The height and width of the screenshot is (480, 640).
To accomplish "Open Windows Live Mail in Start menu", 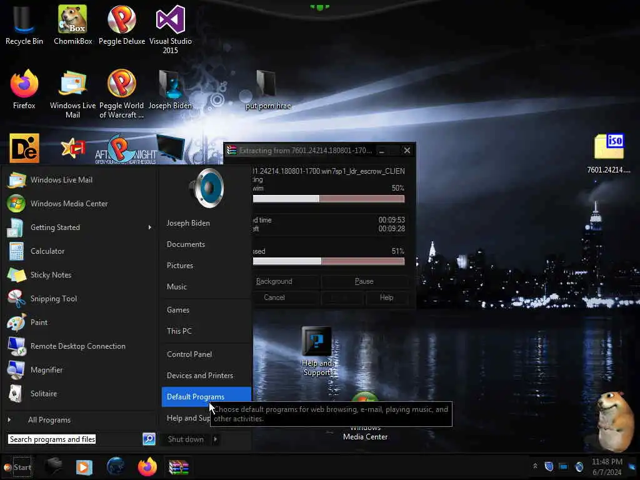I will pyautogui.click(x=80, y=180).
